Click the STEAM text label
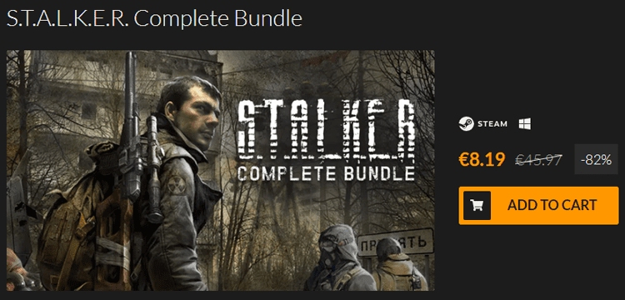Screen dimensions: 625x300 [492, 124]
